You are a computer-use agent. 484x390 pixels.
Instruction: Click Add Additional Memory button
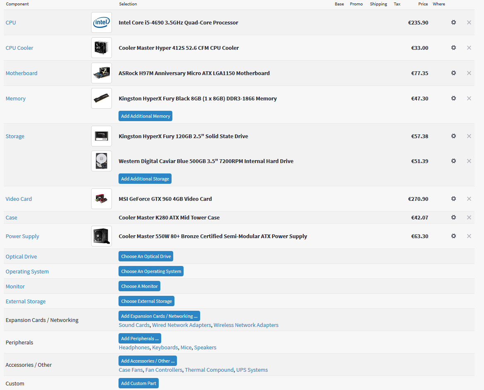(x=145, y=116)
